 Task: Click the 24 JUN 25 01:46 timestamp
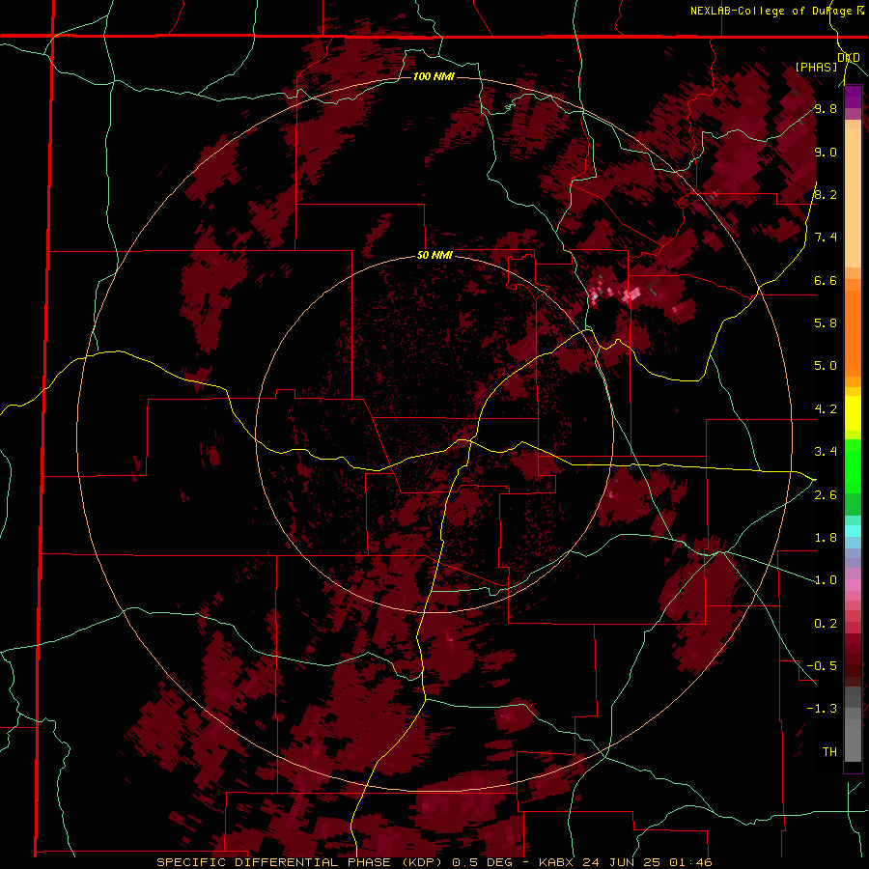point(647,862)
